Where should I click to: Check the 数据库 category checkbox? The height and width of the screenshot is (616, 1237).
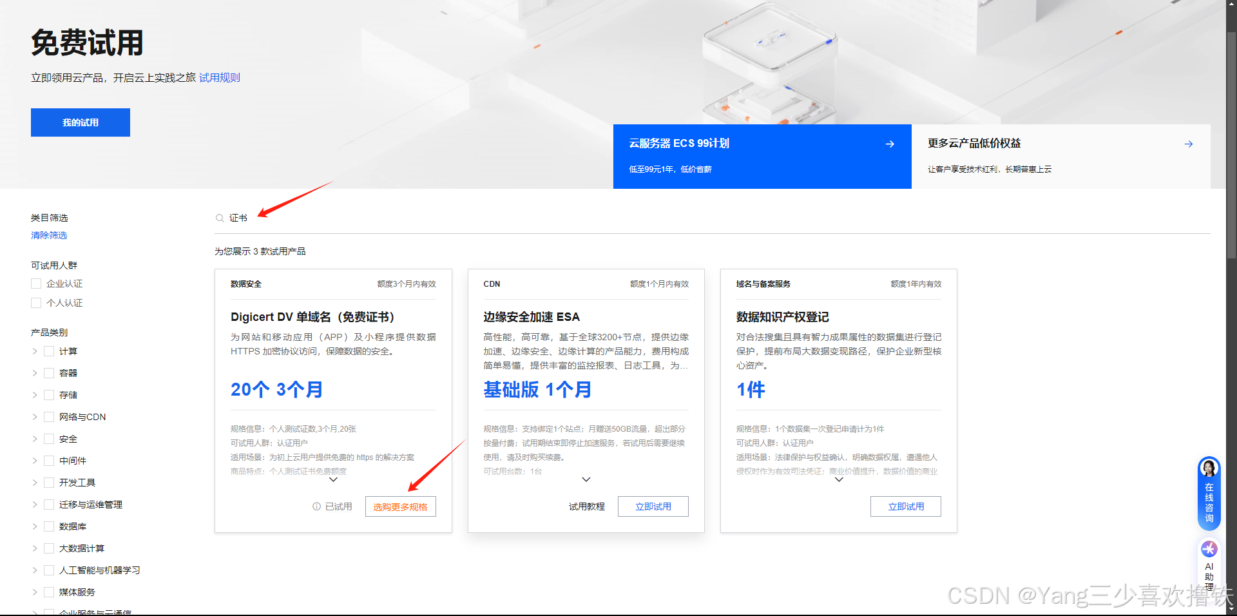click(x=49, y=526)
